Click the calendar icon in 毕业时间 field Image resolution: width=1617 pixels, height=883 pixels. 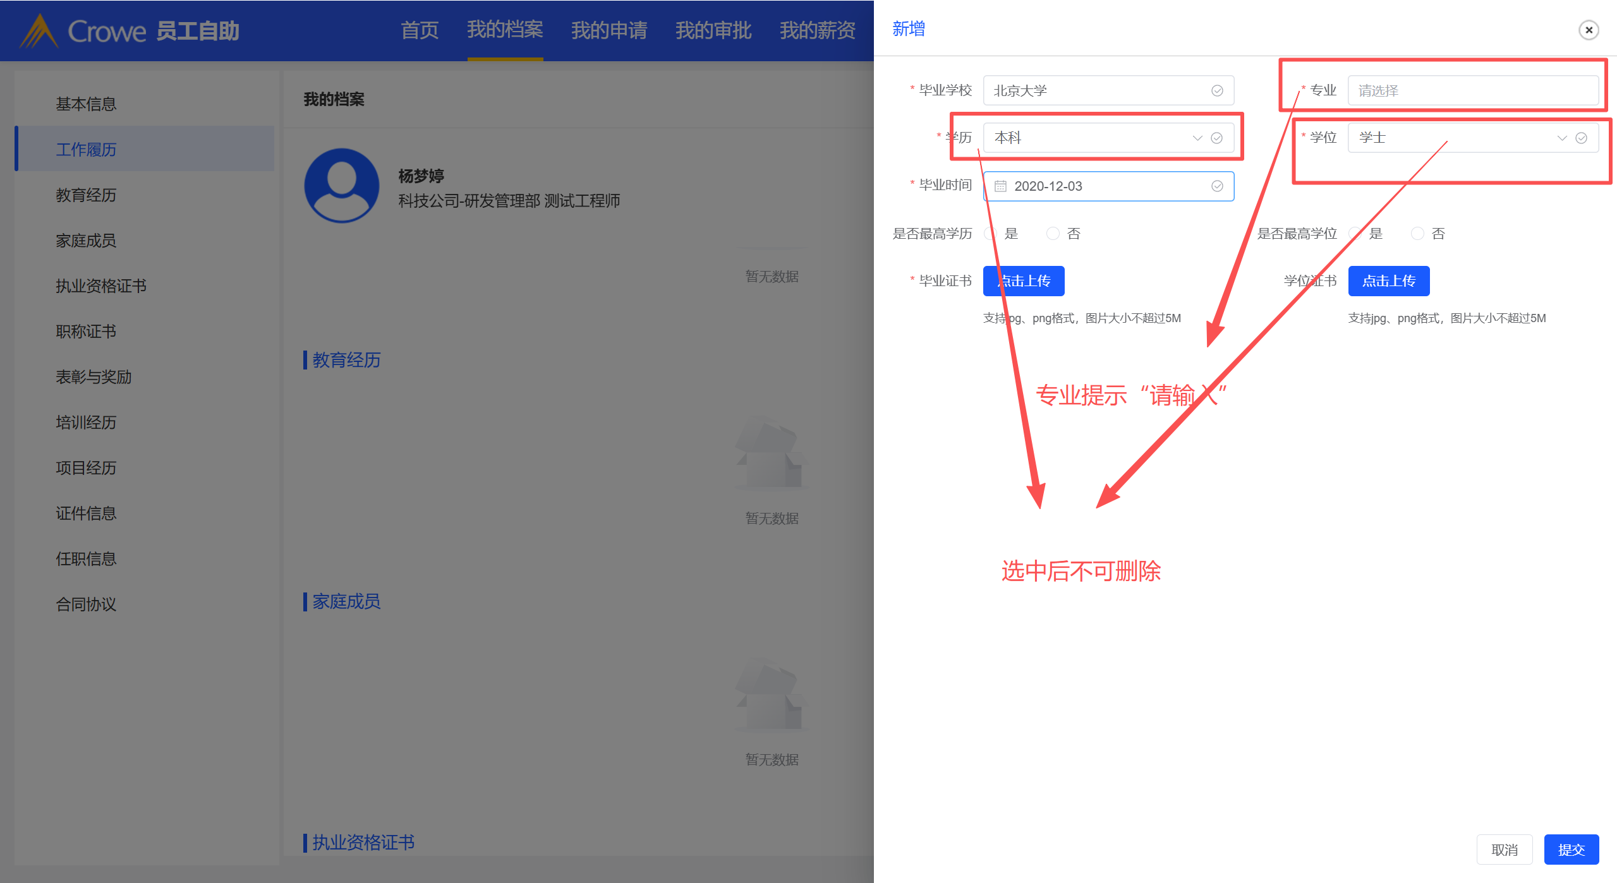[x=1000, y=186]
